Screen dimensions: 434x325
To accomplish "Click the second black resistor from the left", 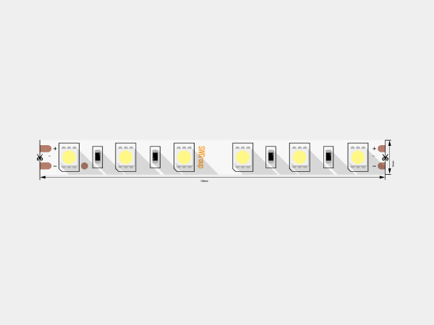I will click(155, 157).
